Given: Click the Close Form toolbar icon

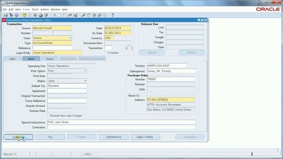Looking at the screenshot, I should (x=46, y=15).
